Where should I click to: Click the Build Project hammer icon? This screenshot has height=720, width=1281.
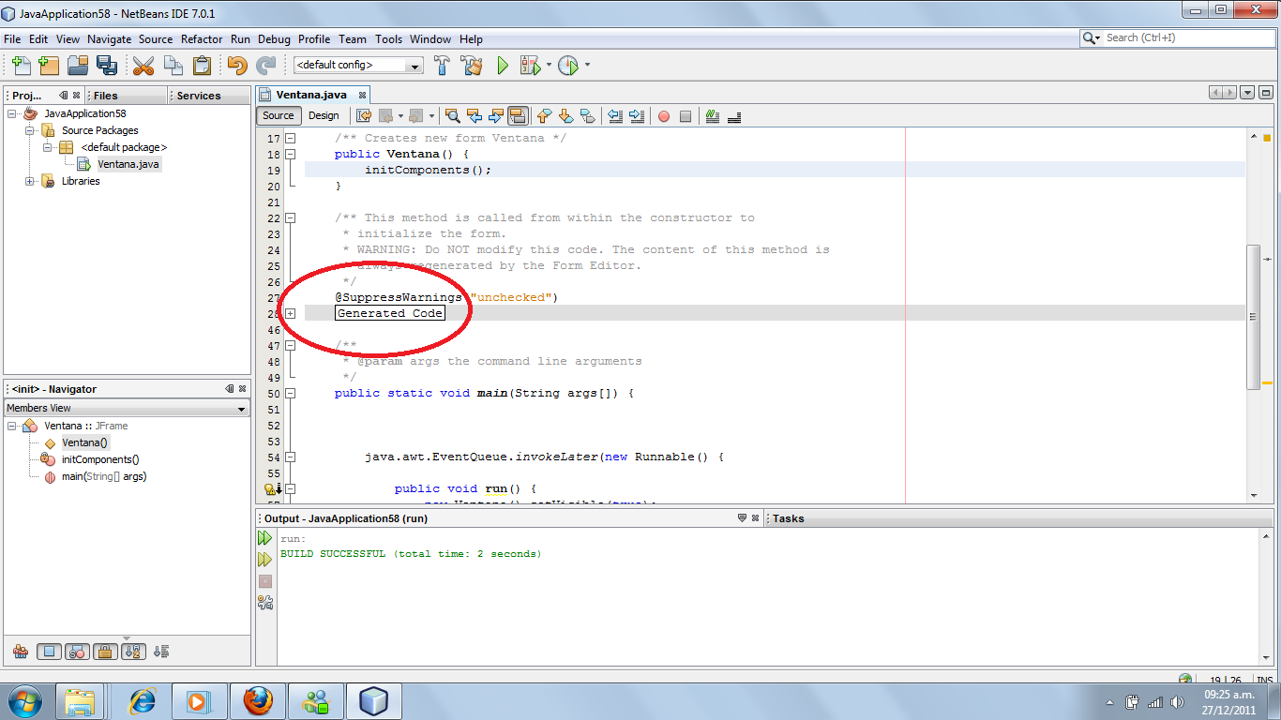[x=441, y=66]
